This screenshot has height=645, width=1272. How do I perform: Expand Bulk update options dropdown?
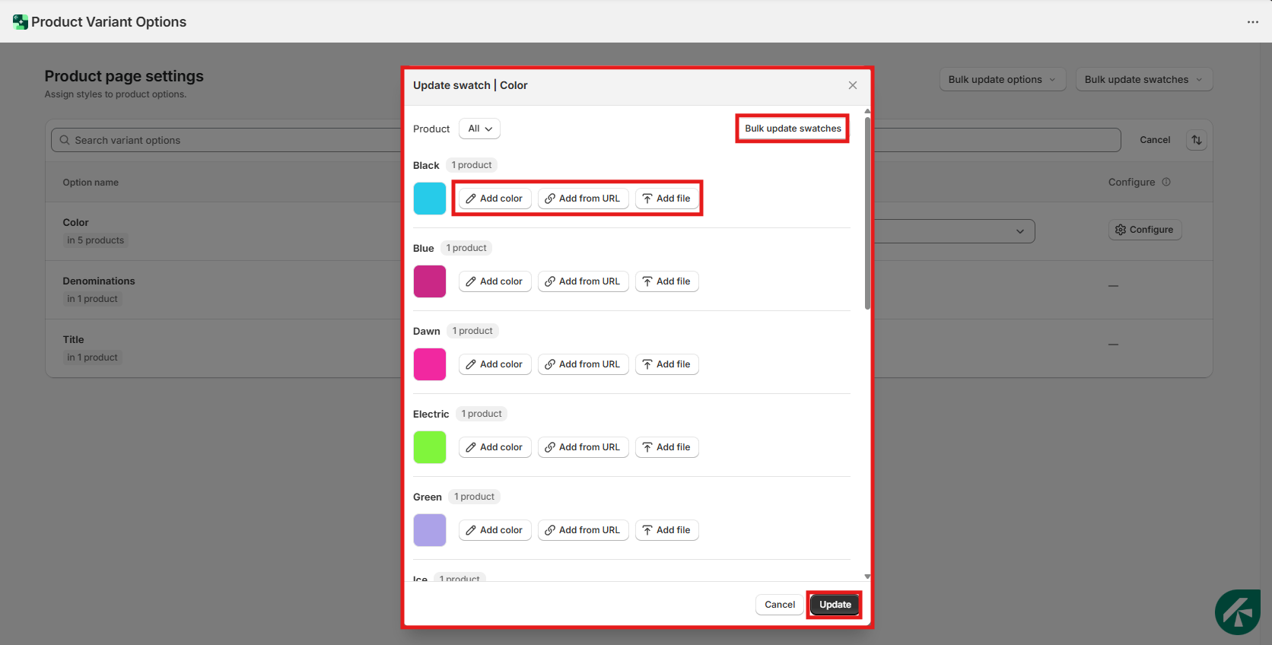(1002, 80)
